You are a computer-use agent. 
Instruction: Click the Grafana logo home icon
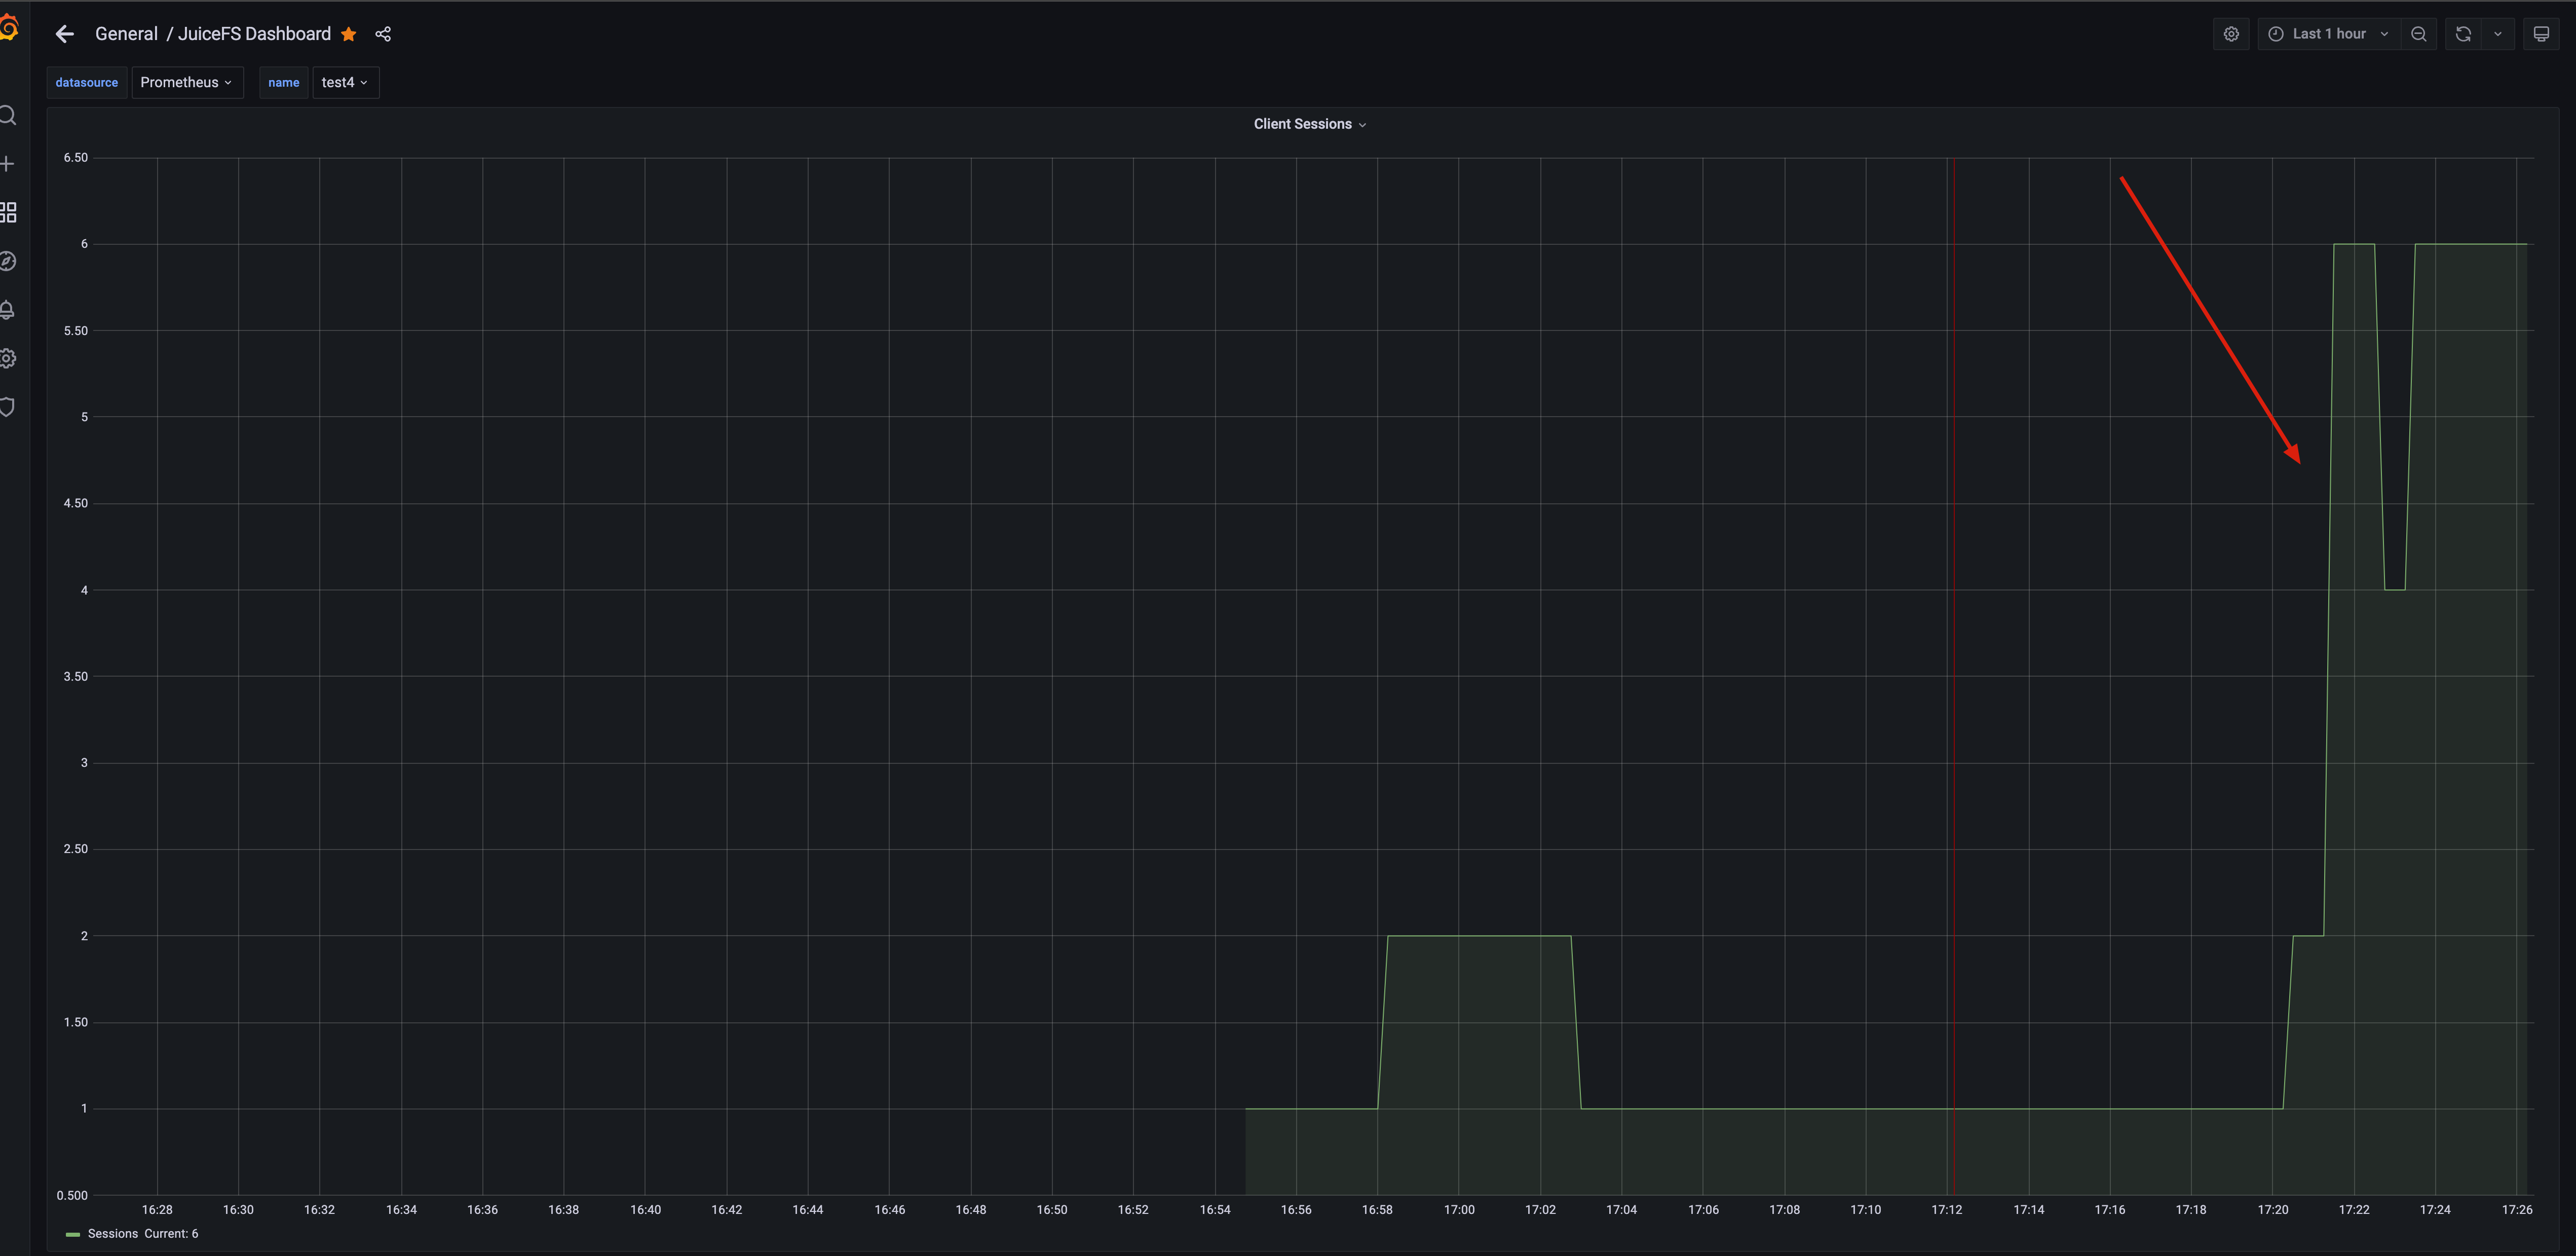8,28
